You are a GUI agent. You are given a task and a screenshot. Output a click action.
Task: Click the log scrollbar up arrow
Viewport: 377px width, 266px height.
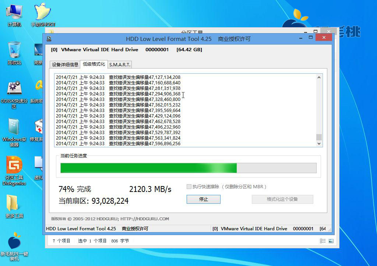319,77
